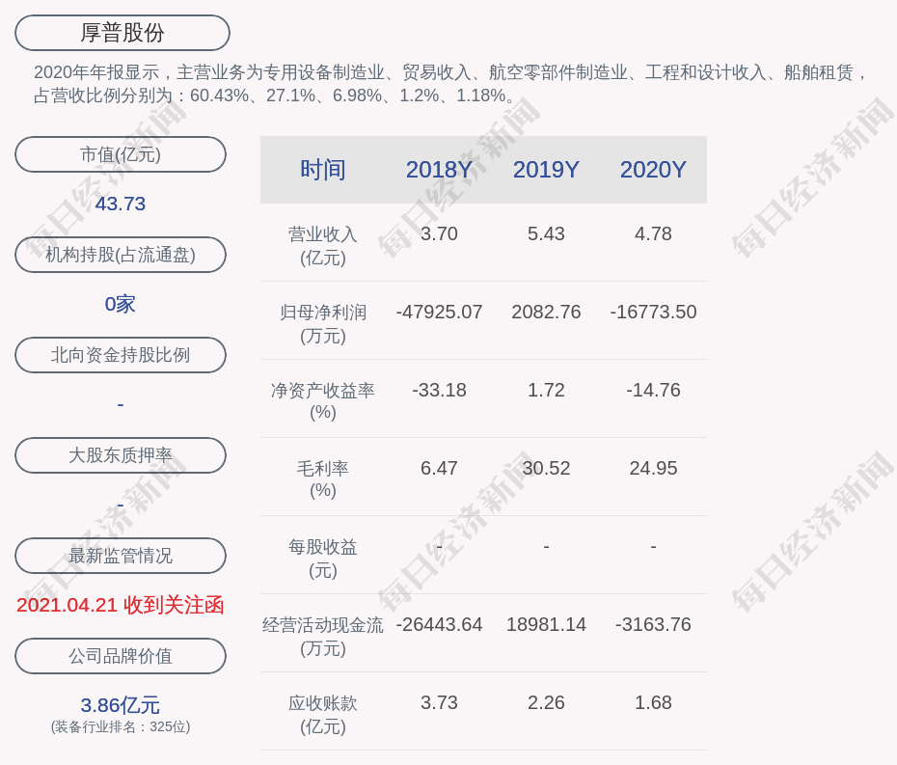The height and width of the screenshot is (765, 897).
Task: Click the 经营活动现金流(万元) row label
Action: [323, 637]
